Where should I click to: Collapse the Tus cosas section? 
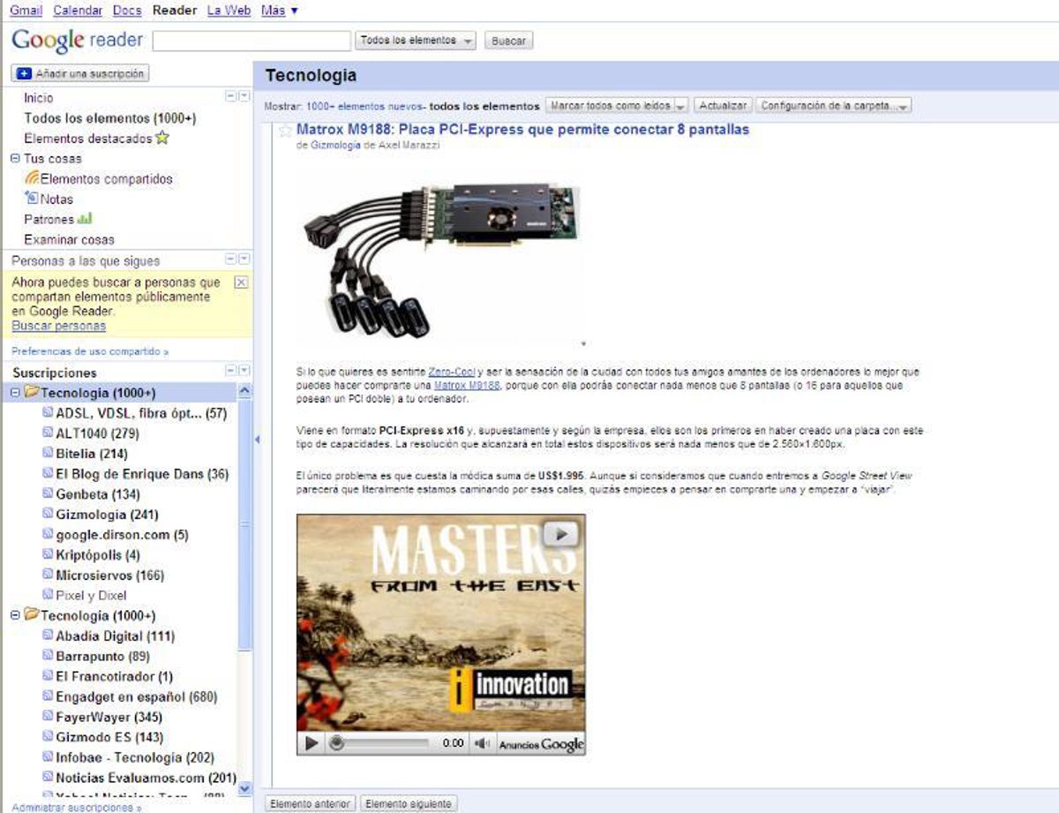15,159
